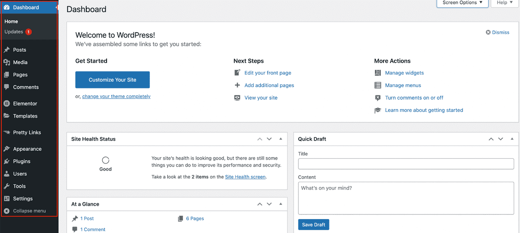Move Site Health Status panel down

coord(269,139)
